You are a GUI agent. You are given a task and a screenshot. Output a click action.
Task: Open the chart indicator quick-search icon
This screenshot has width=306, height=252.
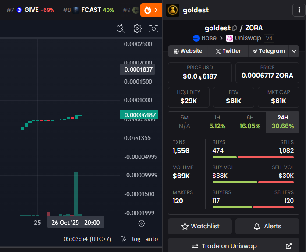(121, 29)
